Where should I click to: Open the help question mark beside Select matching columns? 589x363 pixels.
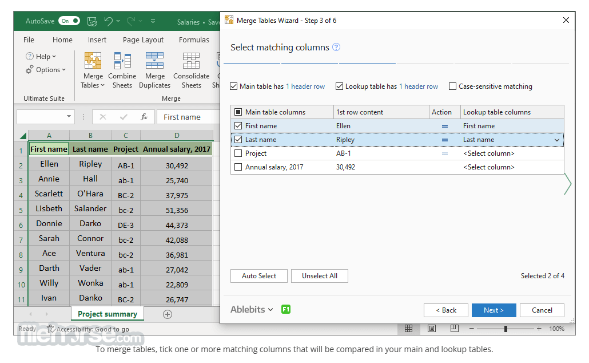pyautogui.click(x=336, y=47)
